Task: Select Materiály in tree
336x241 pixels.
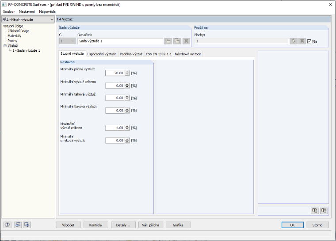Action: point(14,36)
